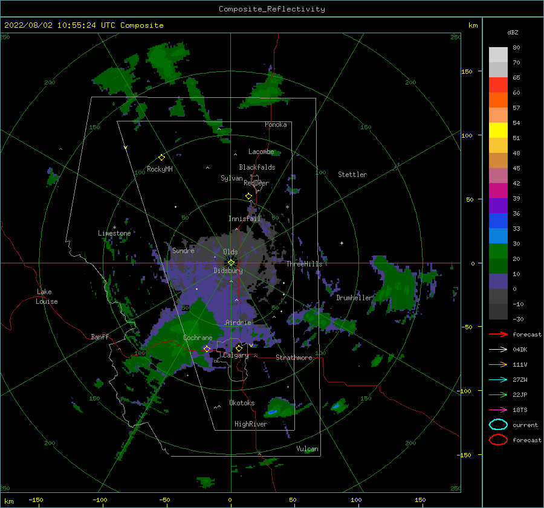This screenshot has width=544, height=508.
Task: Select the magenta 39–42 dBZ swatch
Action: pyautogui.click(x=498, y=190)
